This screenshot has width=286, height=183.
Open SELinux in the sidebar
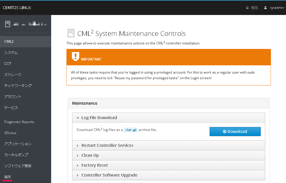click(25, 133)
